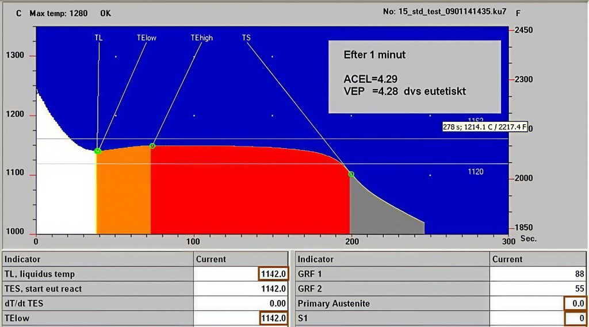Click the TL label above the chart
The image size is (589, 327).
tap(99, 37)
